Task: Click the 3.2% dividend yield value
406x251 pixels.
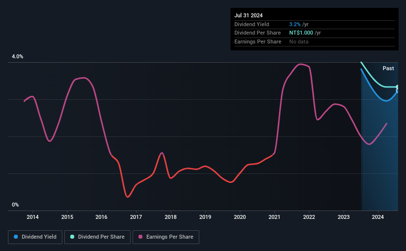Action: coord(295,24)
